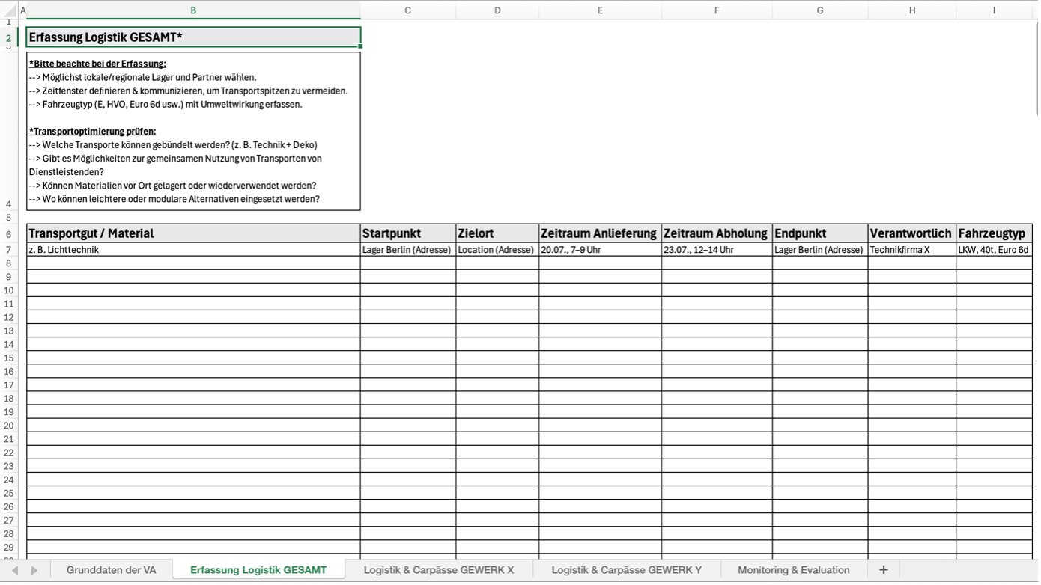Select row 20 header

tap(9, 426)
